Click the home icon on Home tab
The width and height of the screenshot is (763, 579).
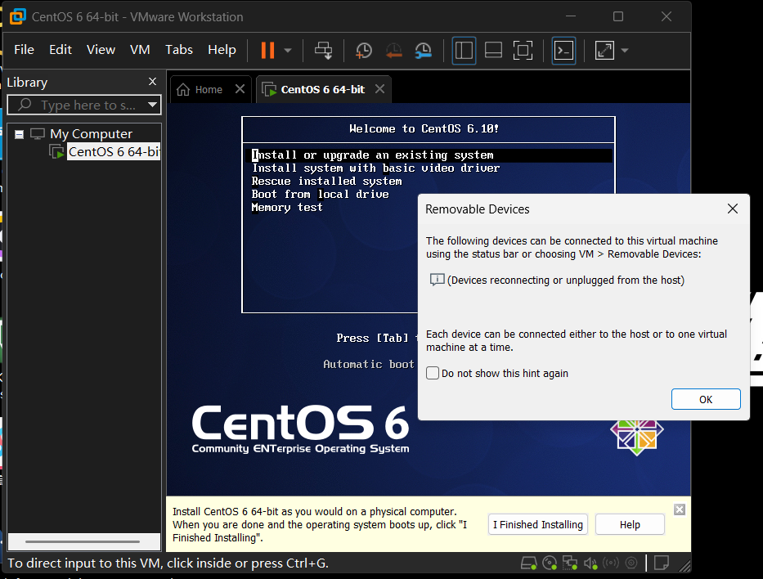pyautogui.click(x=183, y=89)
